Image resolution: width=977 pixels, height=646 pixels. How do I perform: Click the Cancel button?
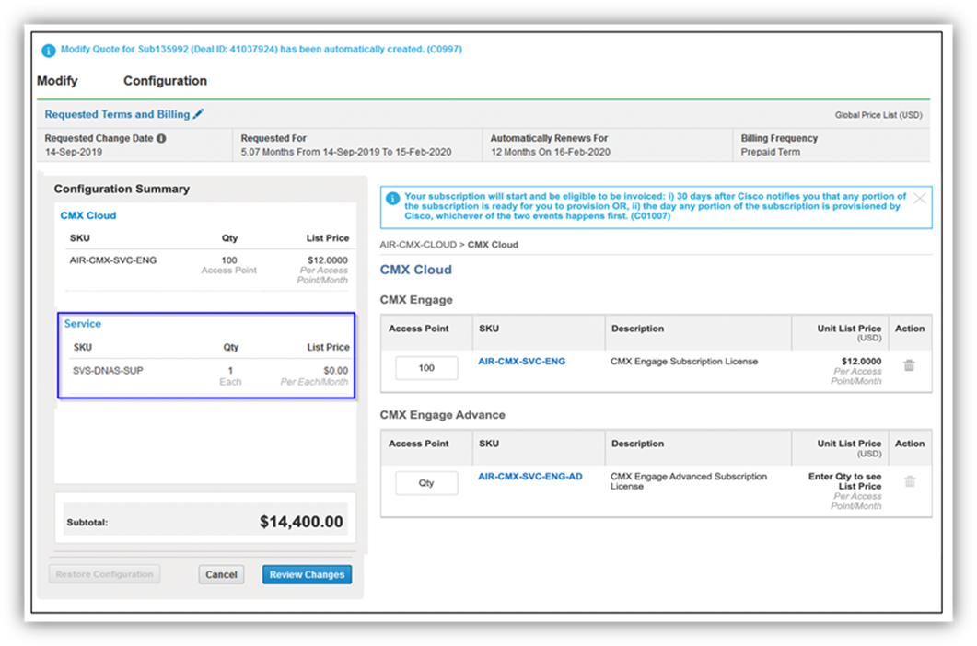click(221, 574)
